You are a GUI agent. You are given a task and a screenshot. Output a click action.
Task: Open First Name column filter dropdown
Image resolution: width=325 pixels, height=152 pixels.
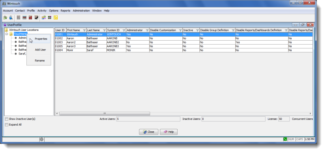click(84, 30)
